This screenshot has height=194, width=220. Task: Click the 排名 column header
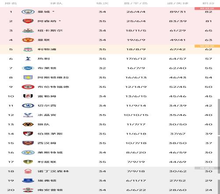(x=11, y=3)
